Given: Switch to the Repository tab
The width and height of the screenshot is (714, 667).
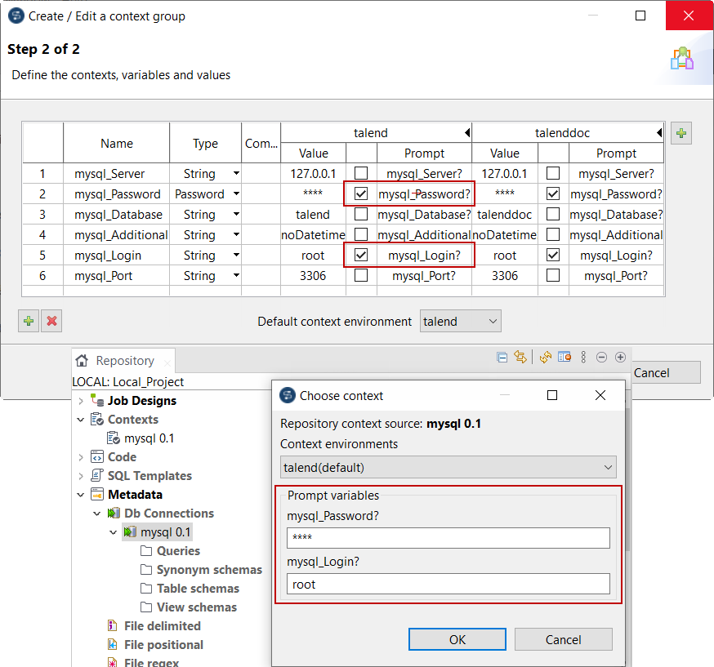Looking at the screenshot, I should pyautogui.click(x=123, y=361).
